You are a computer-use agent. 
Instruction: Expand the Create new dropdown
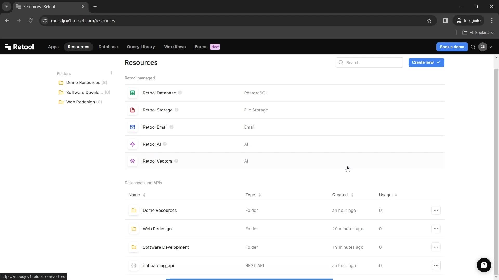[426, 62]
